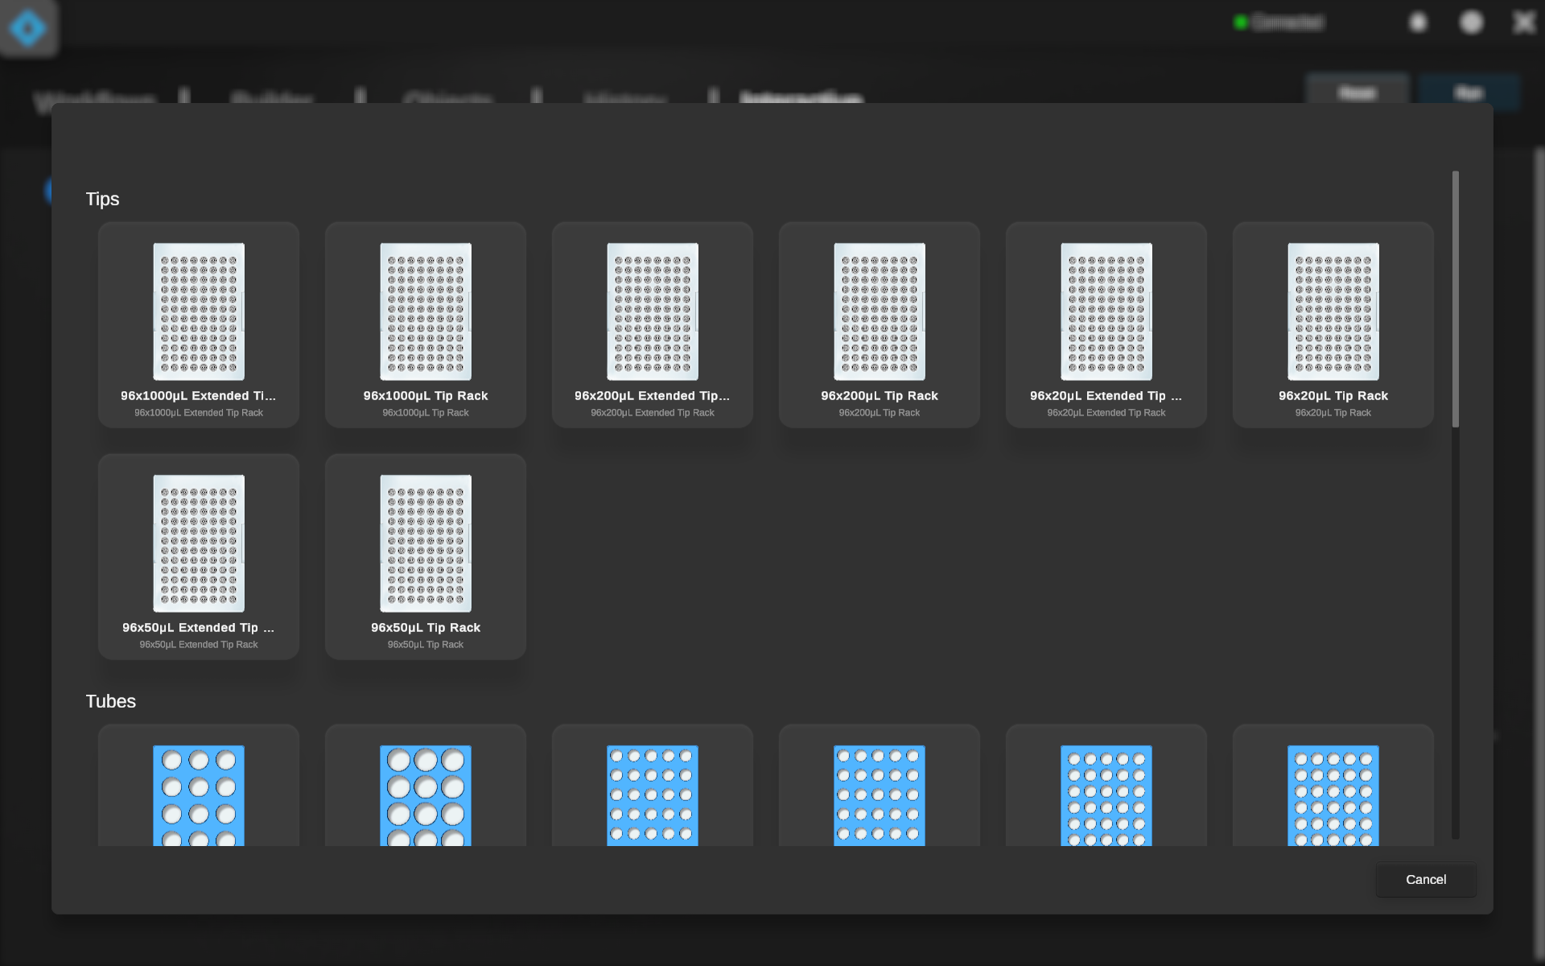Click the truncated title "96x20µL Extended Tip ..."
Viewport: 1545px width, 966px height.
click(x=1106, y=396)
